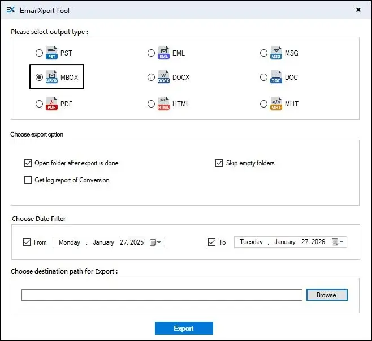Click the PDF label text

tap(67, 104)
